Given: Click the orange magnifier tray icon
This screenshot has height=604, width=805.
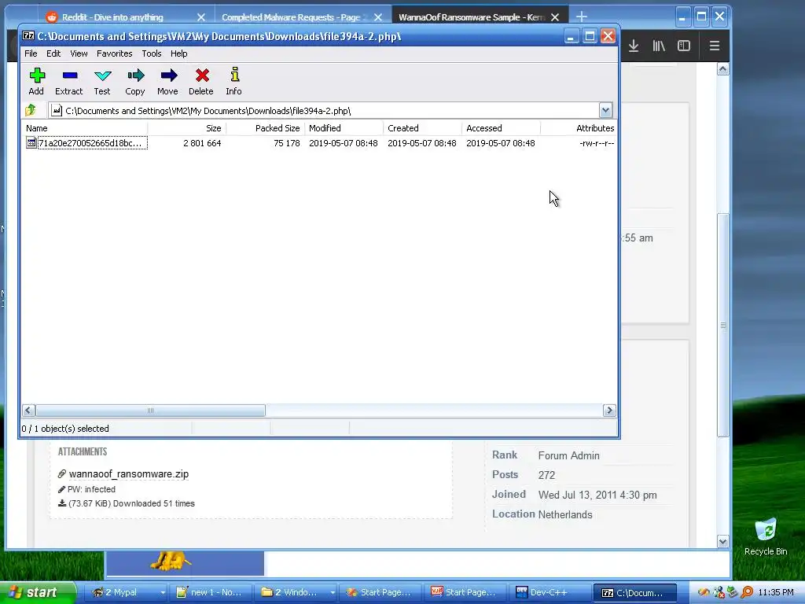Looking at the screenshot, I should pyautogui.click(x=748, y=592).
